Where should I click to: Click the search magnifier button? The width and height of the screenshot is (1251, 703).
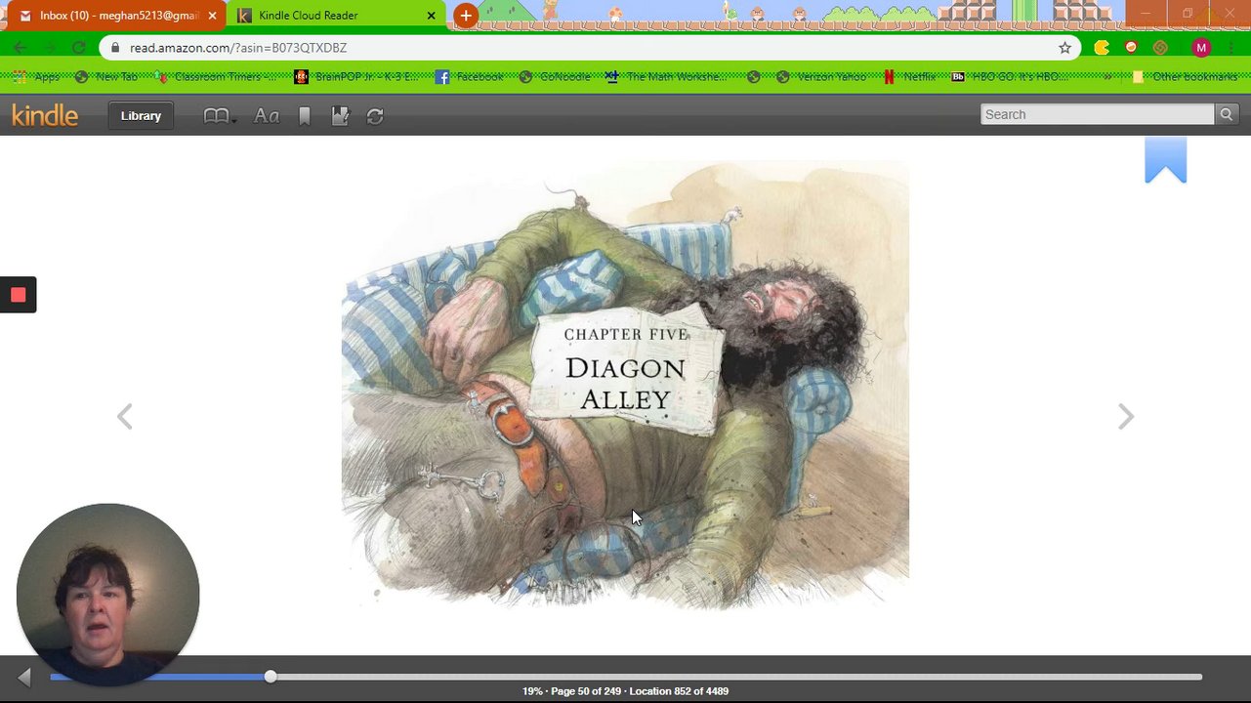pos(1227,114)
